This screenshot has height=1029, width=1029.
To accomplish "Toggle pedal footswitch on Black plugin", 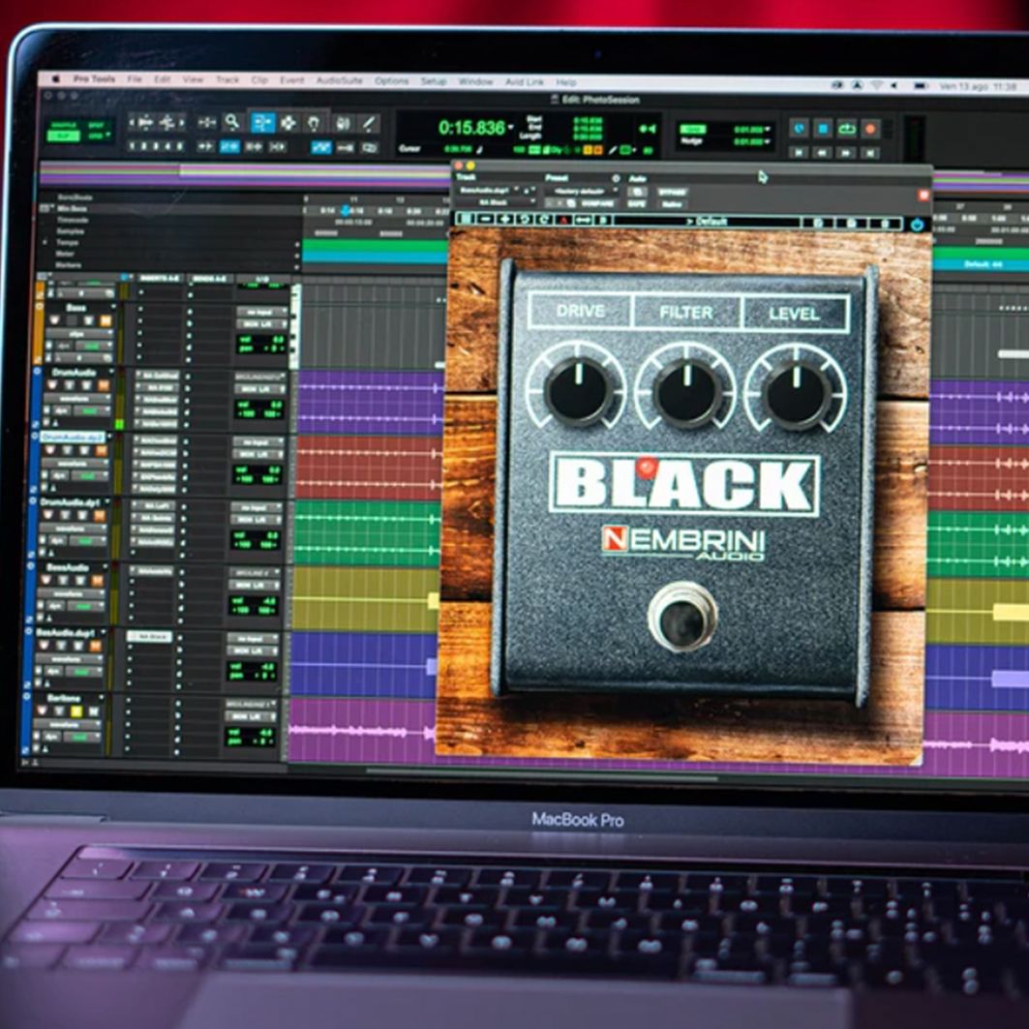I will 682,619.
